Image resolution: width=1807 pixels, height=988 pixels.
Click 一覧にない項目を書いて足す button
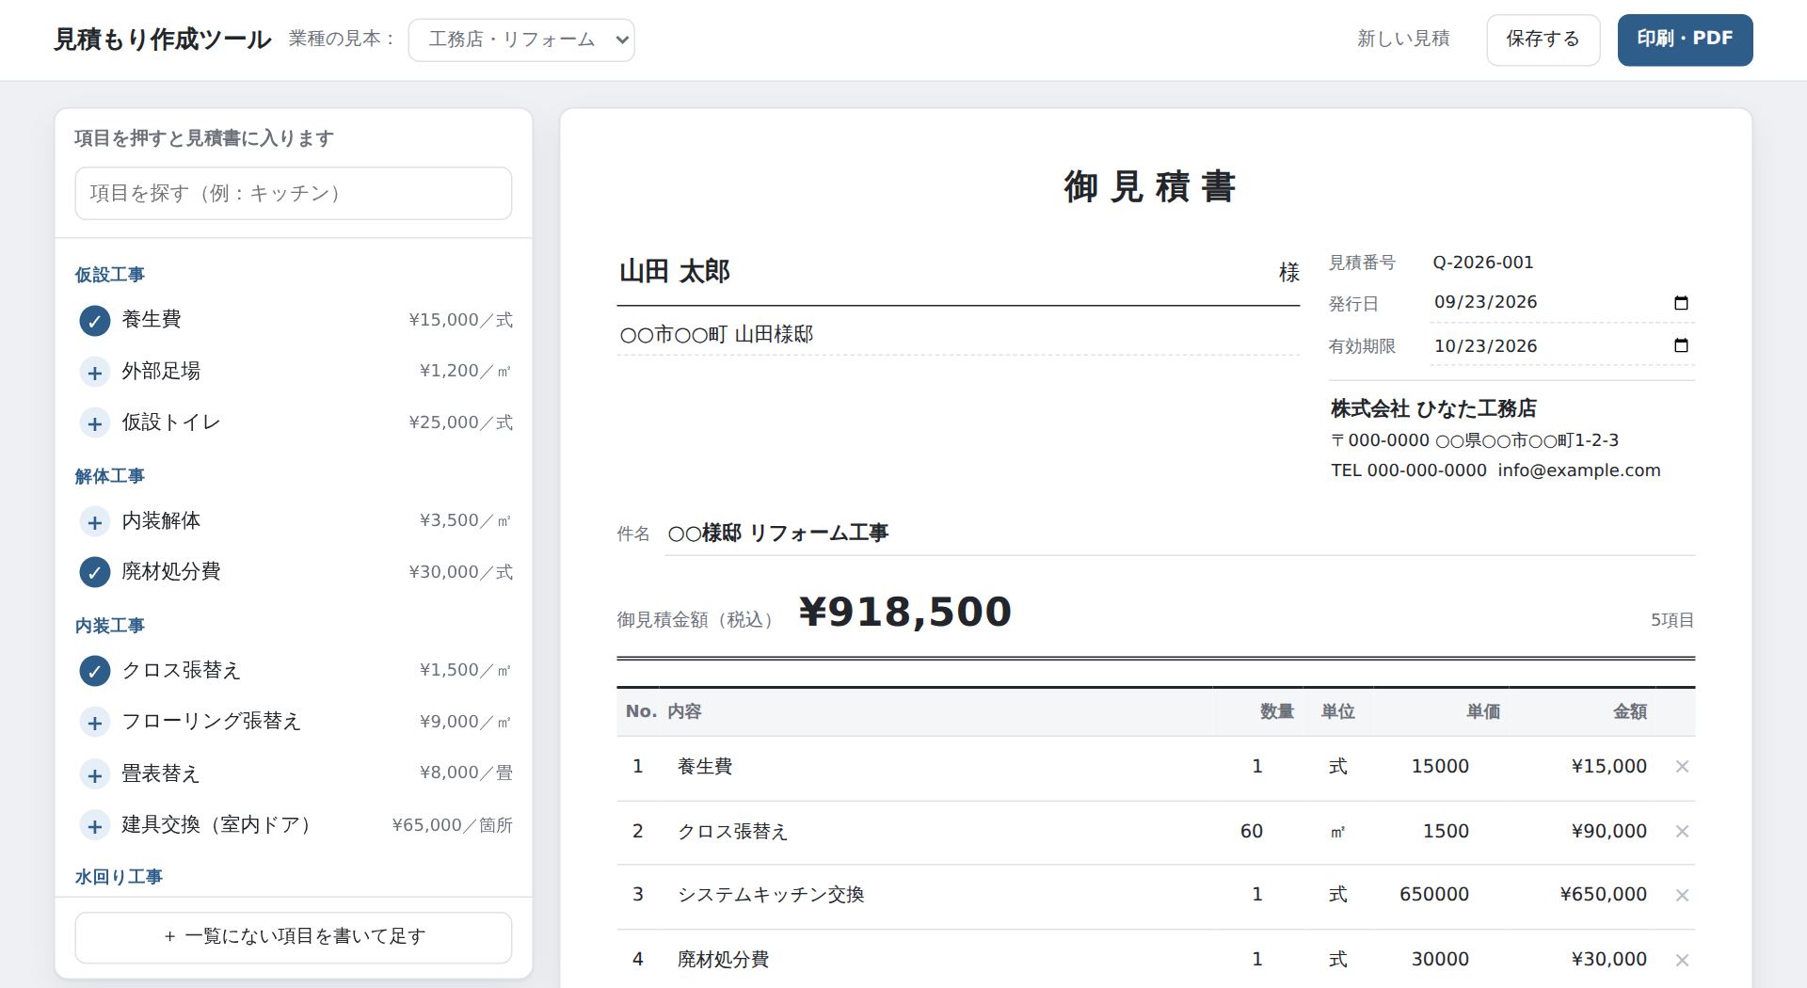click(x=294, y=937)
